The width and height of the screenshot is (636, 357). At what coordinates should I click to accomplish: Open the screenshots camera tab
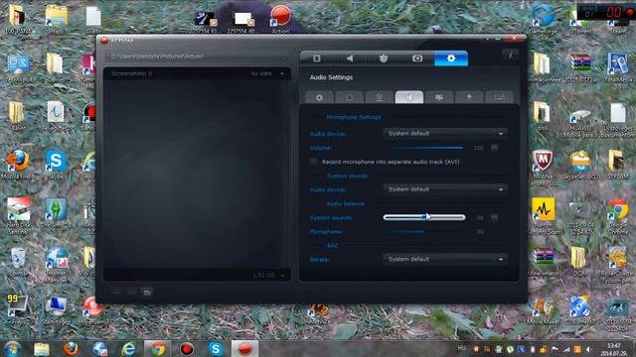pos(417,59)
